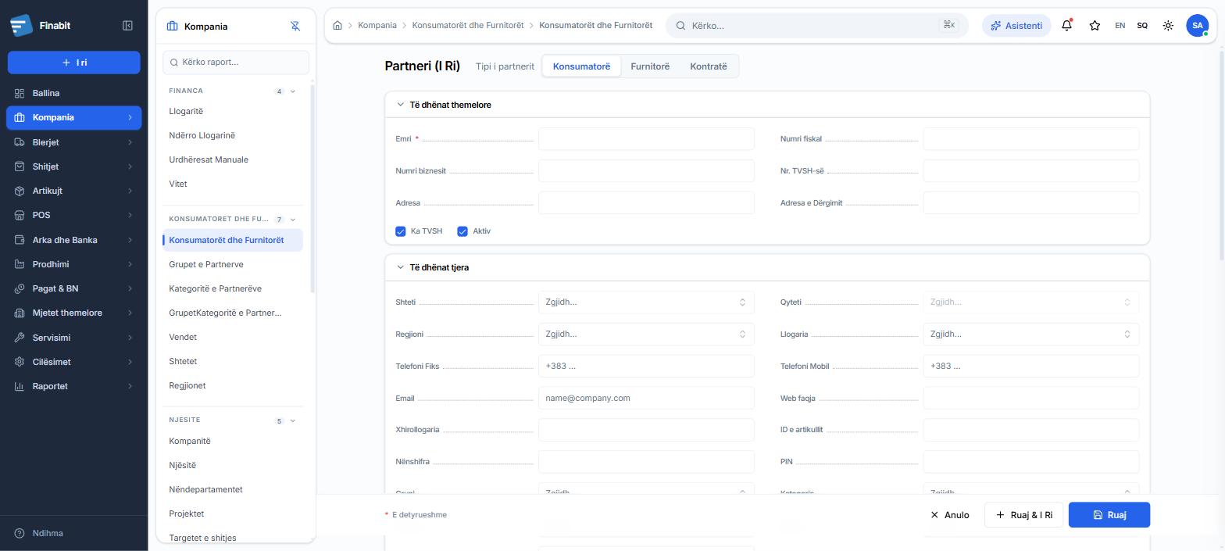This screenshot has height=551, width=1225.
Task: Open Llogaritë report item
Action: [233, 112]
